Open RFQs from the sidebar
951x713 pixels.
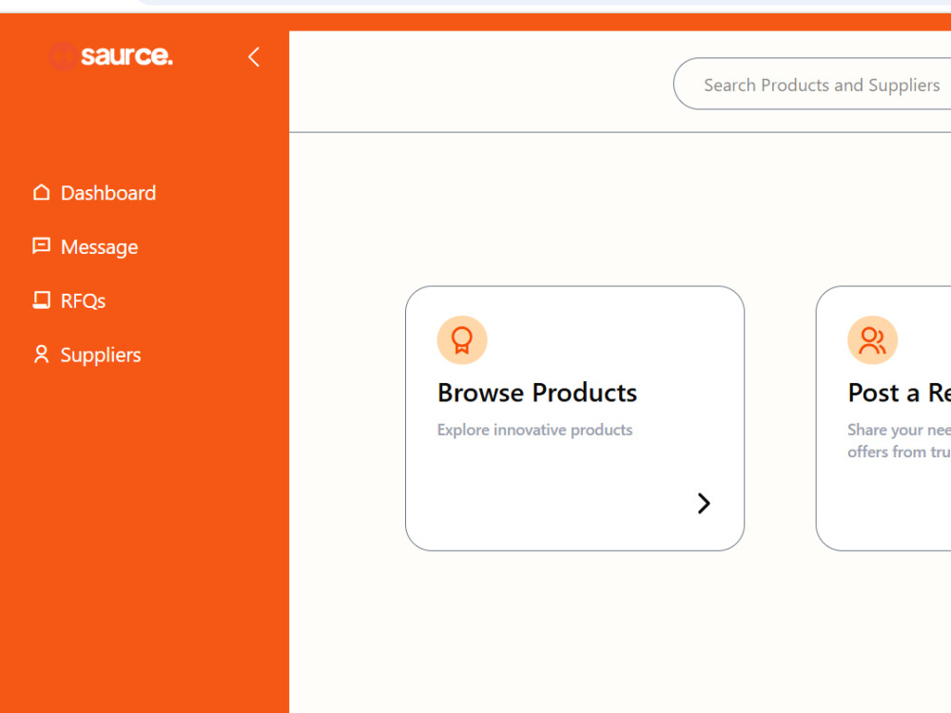point(68,300)
